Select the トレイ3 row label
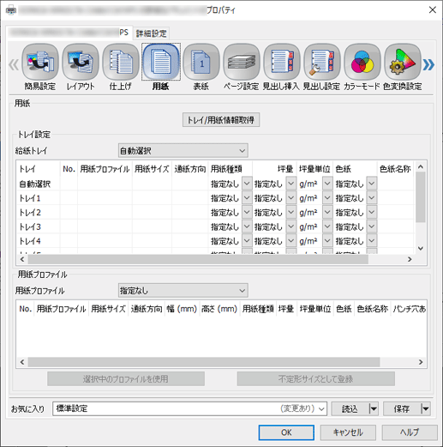443x447 pixels. [30, 227]
